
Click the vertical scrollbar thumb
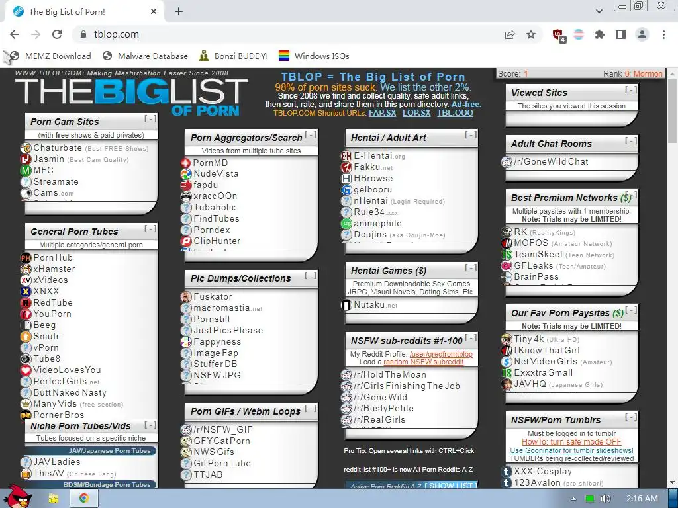click(673, 111)
